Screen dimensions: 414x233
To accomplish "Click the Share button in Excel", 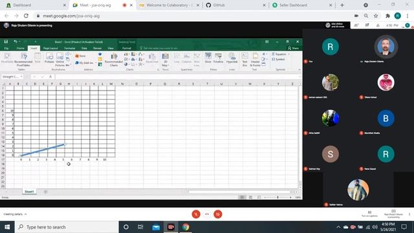I will [293, 48].
